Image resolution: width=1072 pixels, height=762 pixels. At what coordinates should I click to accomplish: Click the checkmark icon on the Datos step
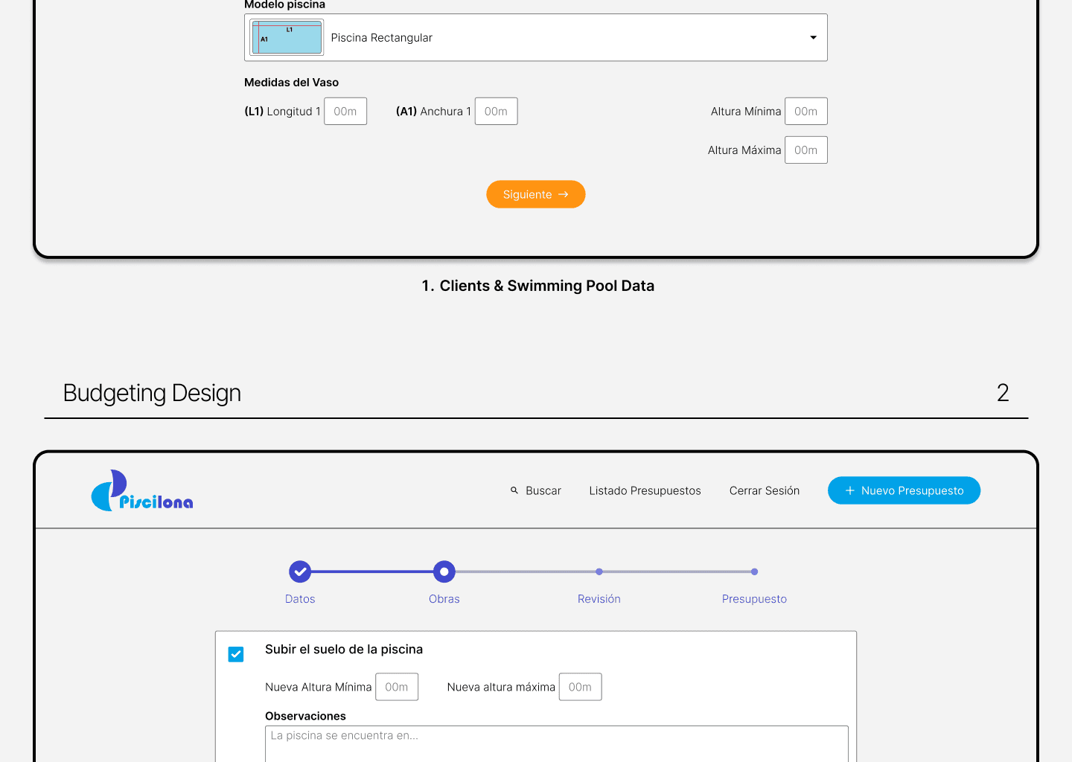pos(300,571)
